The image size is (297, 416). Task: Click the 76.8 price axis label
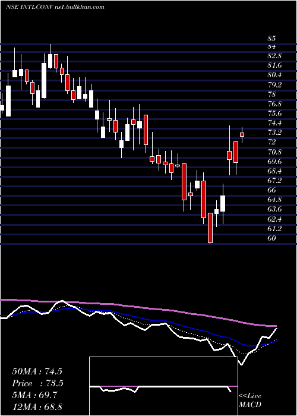coord(274,104)
